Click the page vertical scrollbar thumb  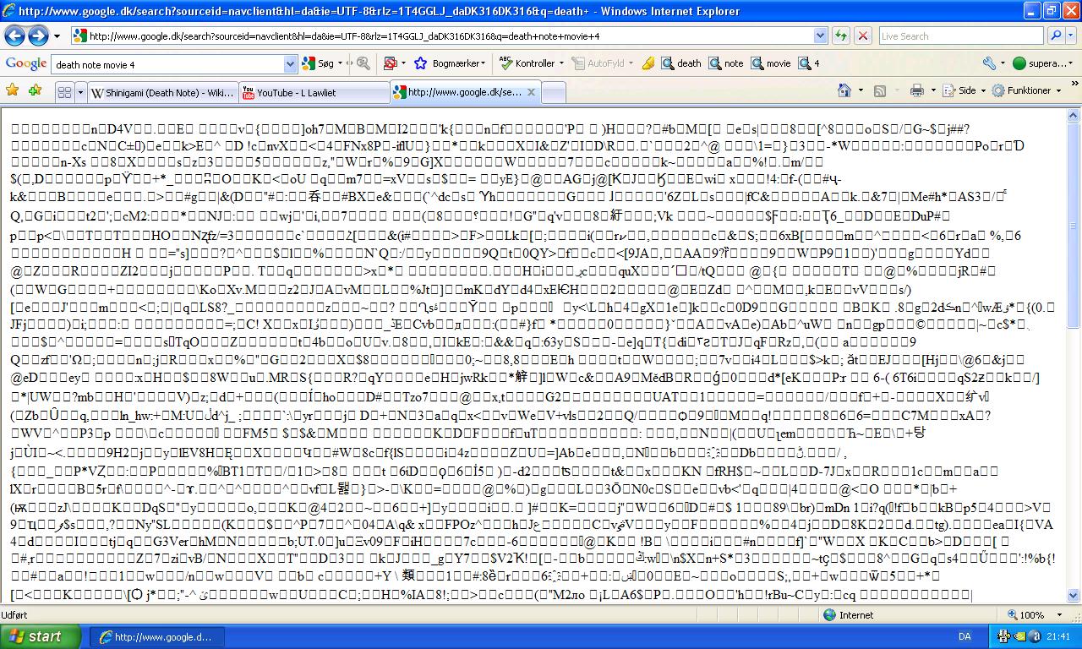click(x=1074, y=224)
